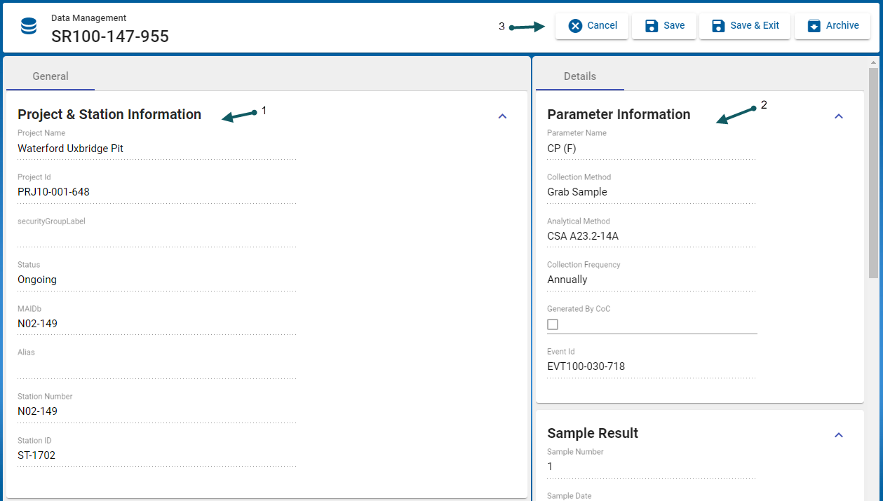Switch to the Details tab
883x501 pixels.
580,76
